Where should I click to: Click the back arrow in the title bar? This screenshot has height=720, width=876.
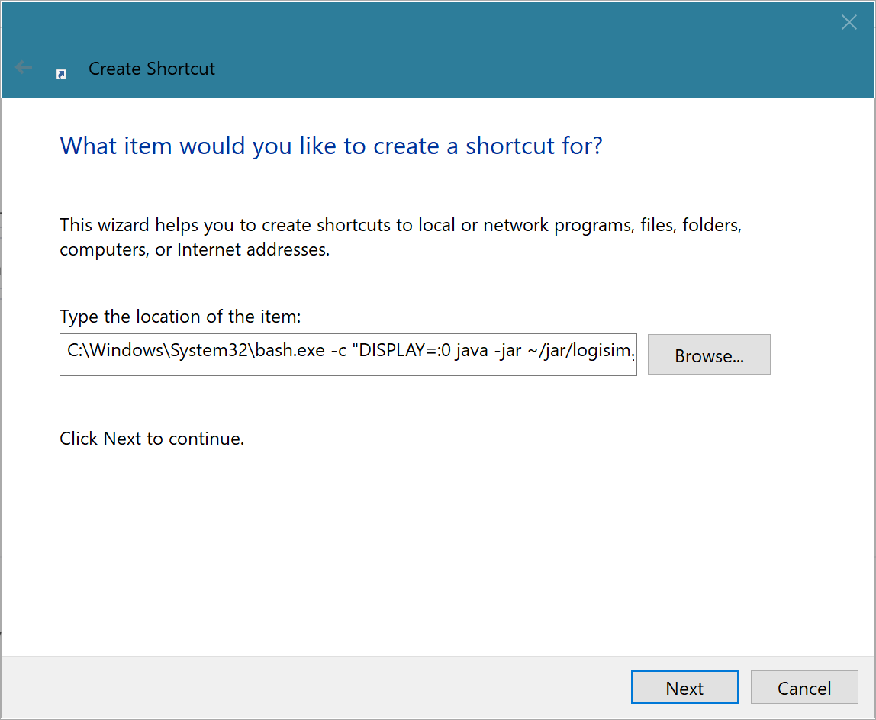point(24,68)
